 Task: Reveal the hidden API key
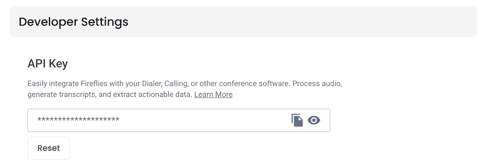click(314, 120)
